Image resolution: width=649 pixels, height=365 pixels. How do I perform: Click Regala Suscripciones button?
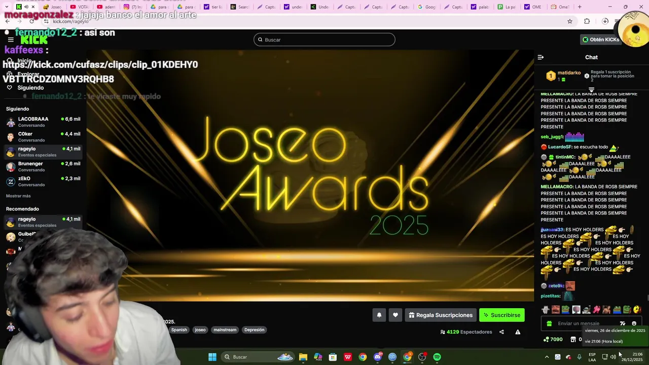(441, 315)
